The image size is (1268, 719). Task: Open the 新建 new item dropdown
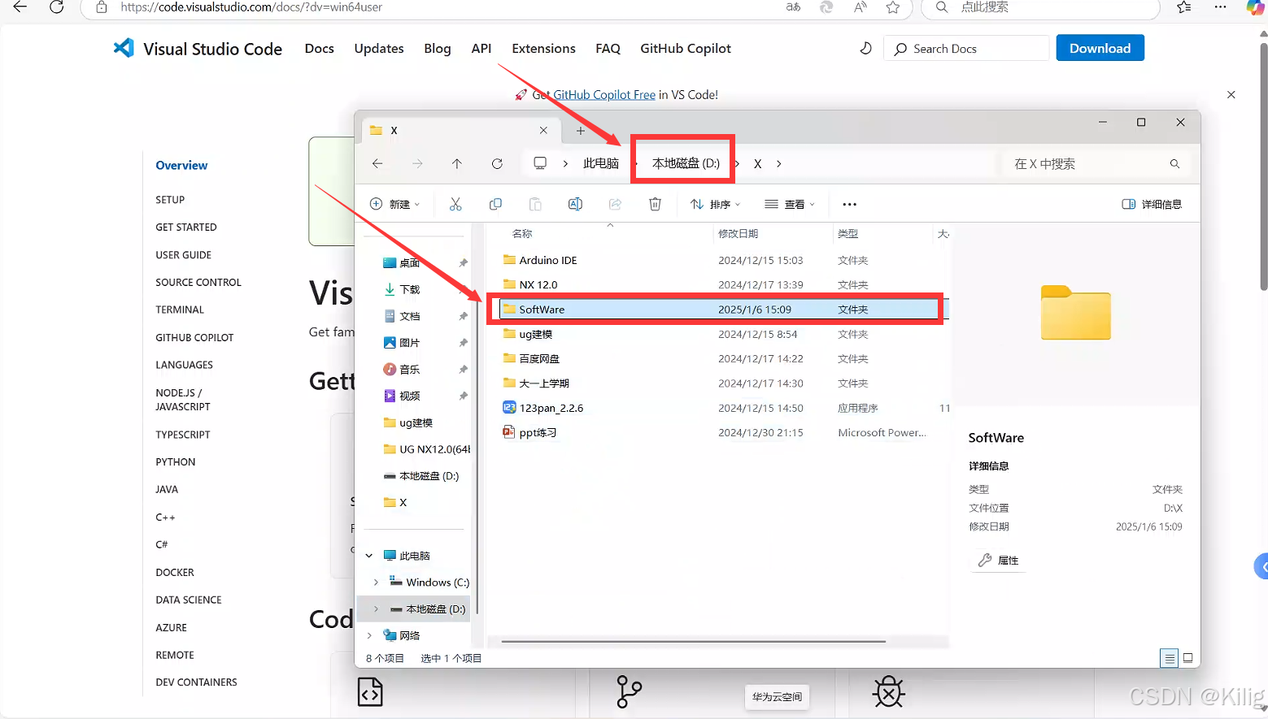[394, 204]
